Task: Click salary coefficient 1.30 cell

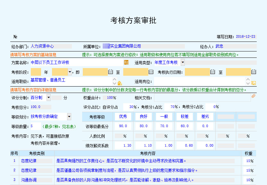Action: pos(123,145)
